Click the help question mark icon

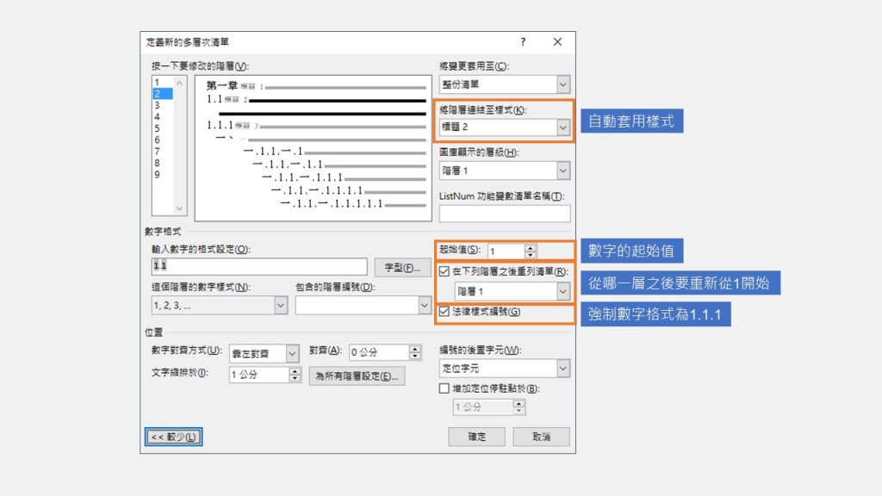(x=523, y=41)
